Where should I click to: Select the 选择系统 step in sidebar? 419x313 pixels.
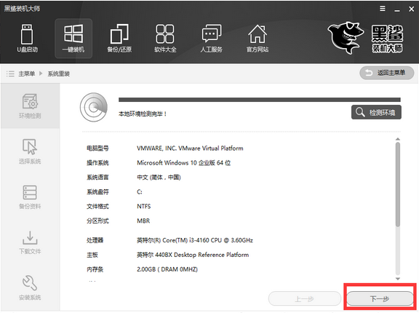coord(30,151)
